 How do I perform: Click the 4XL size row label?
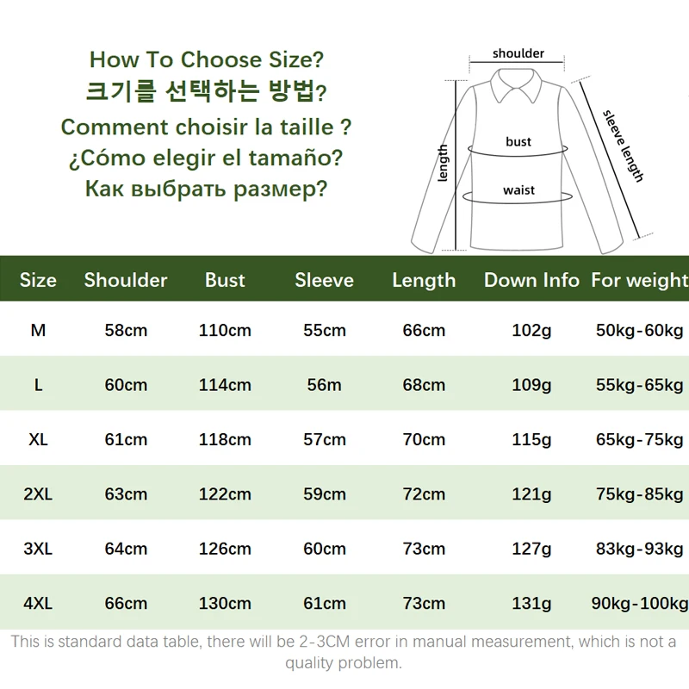(38, 604)
